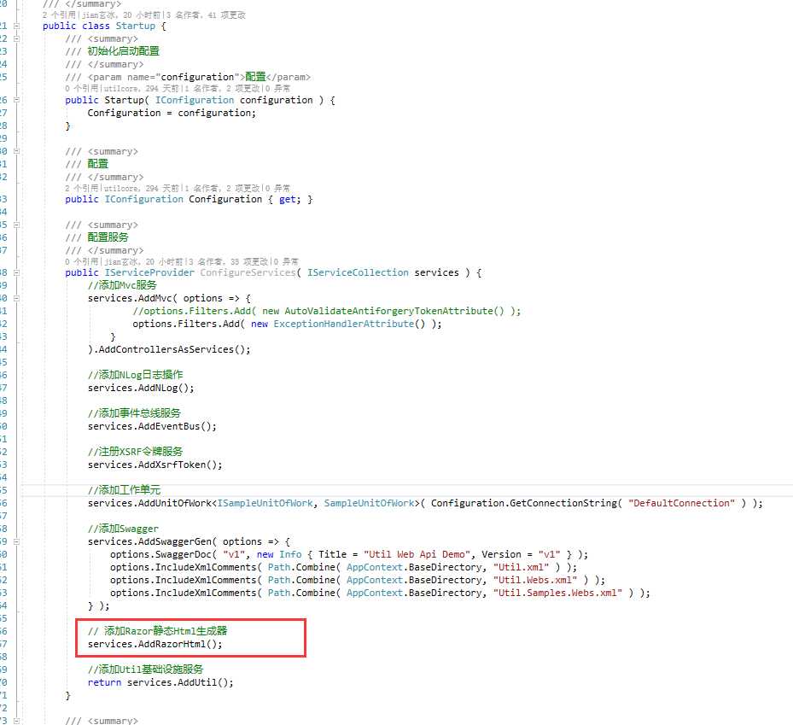This screenshot has height=725, width=793.
Task: Collapse the Startup constructor block
Action: [16, 100]
